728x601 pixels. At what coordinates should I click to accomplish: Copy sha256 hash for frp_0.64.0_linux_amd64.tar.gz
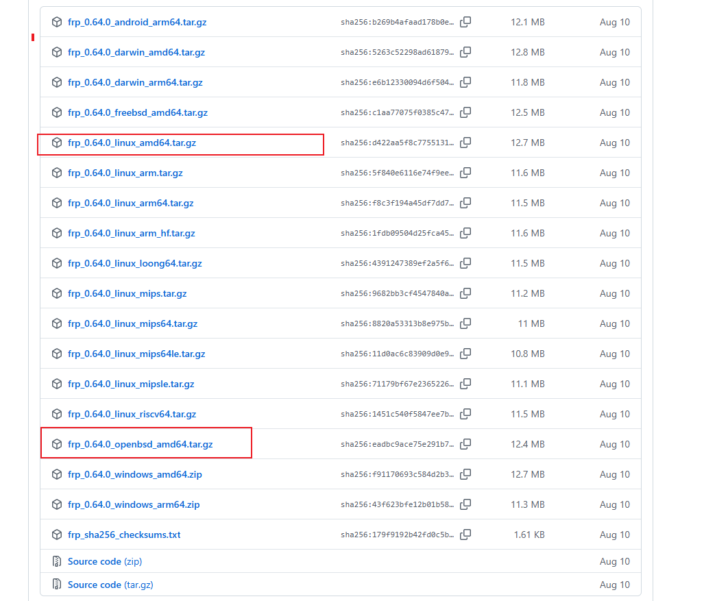[465, 143]
